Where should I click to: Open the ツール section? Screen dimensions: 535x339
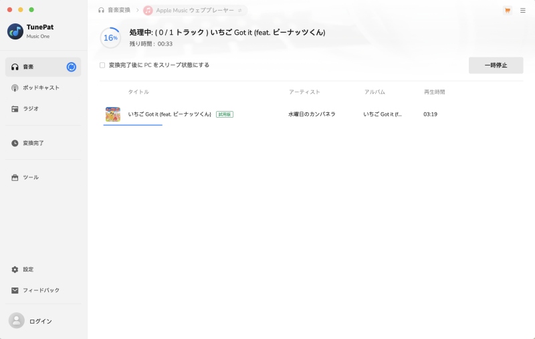click(x=43, y=177)
